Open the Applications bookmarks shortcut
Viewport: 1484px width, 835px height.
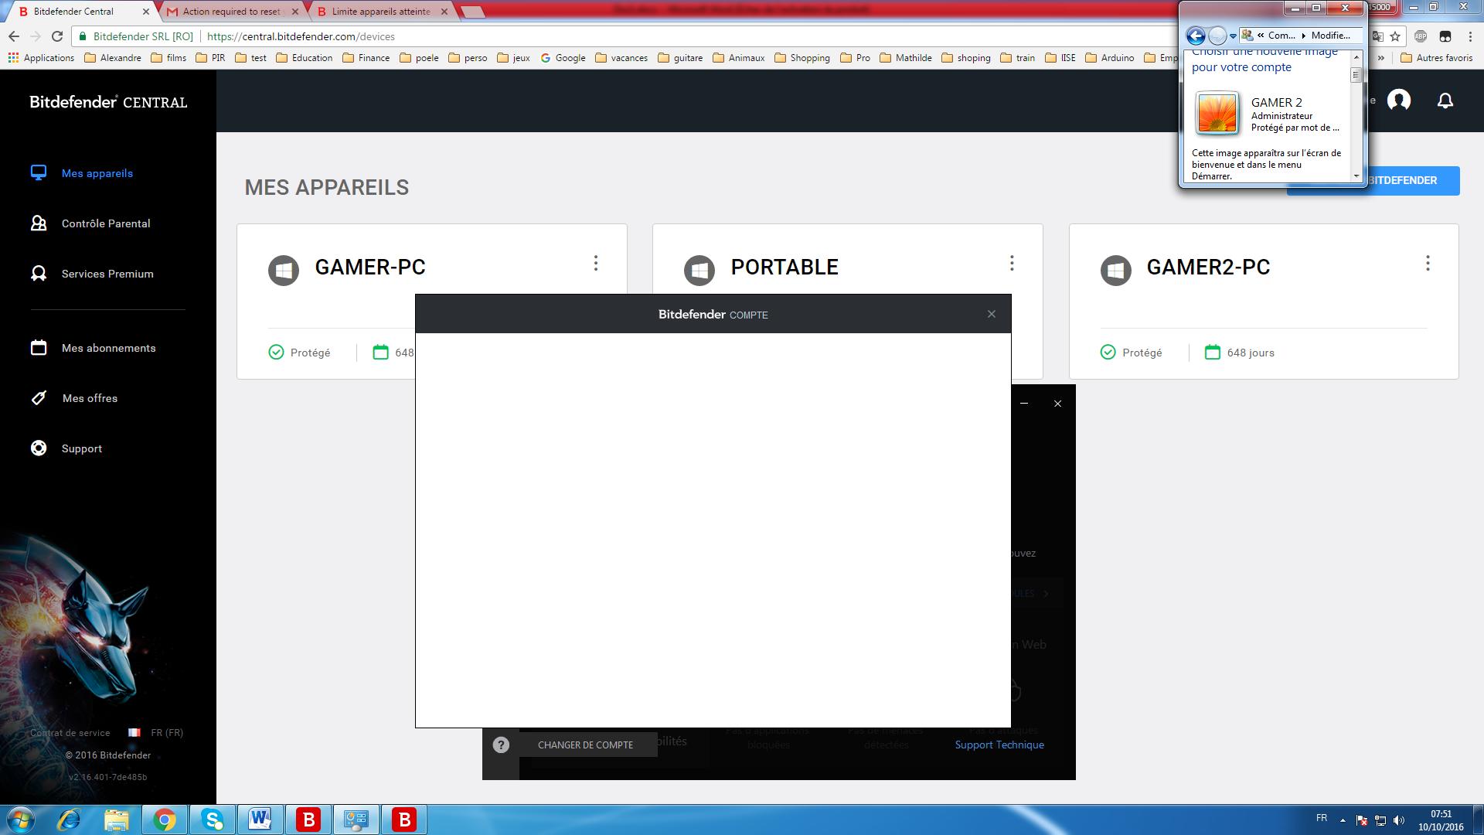pos(41,58)
